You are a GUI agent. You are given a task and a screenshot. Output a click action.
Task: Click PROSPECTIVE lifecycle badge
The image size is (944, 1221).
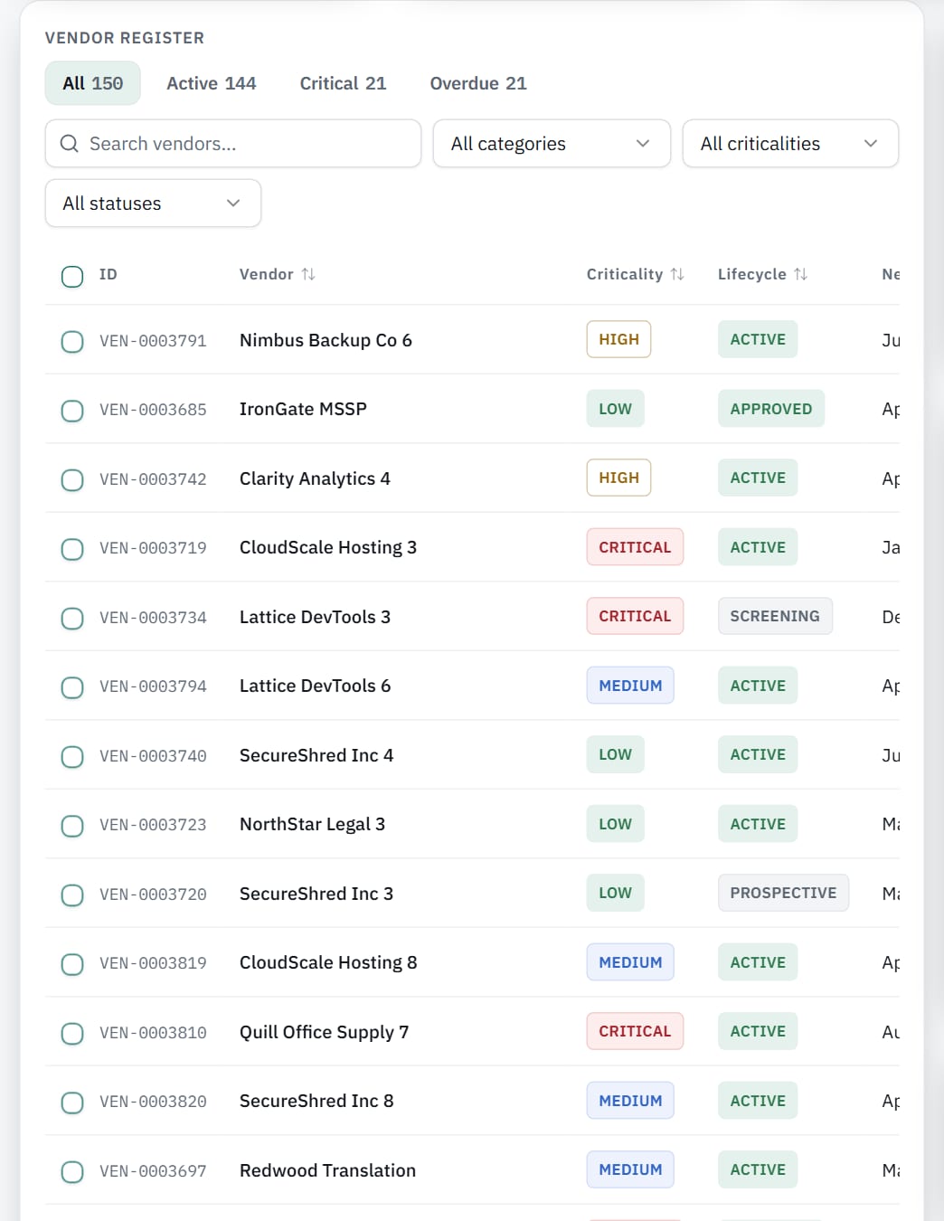click(x=783, y=893)
